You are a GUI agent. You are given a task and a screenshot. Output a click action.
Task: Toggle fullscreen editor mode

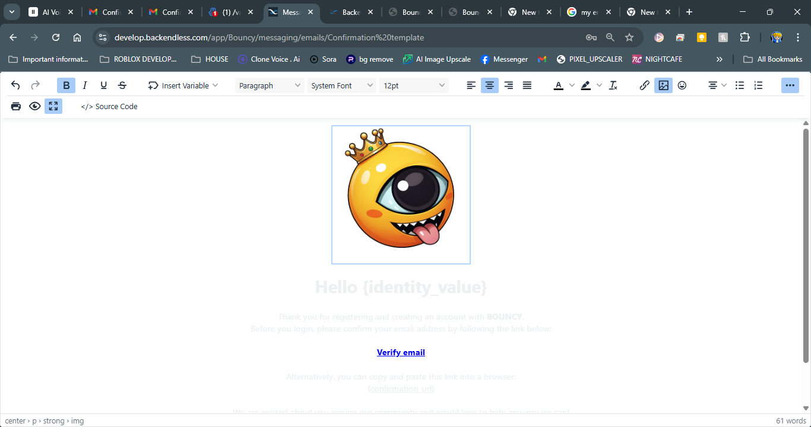click(x=53, y=106)
